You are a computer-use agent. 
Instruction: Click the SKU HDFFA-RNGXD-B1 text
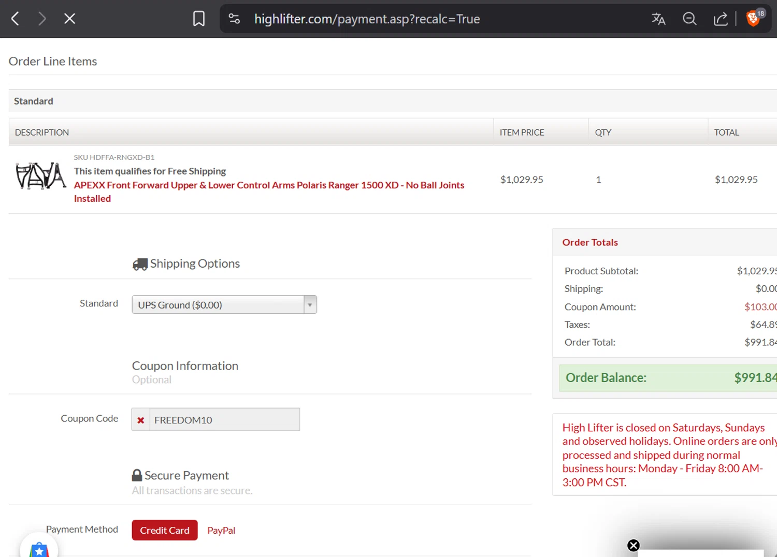coord(114,157)
